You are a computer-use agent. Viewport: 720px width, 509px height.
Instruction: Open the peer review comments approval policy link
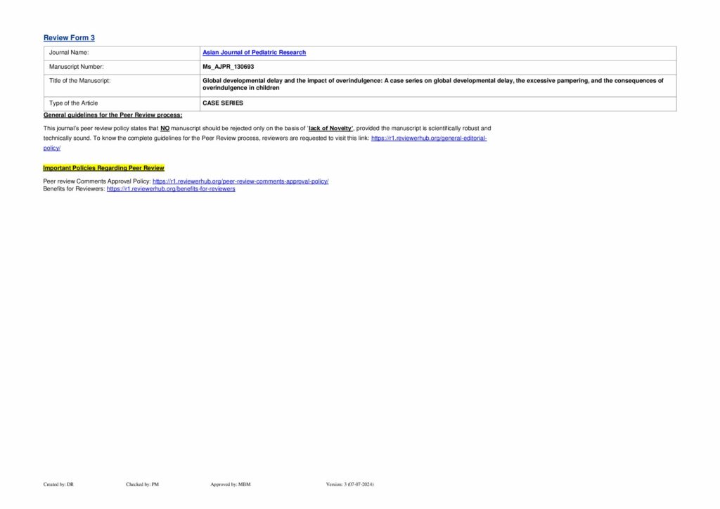coord(240,181)
